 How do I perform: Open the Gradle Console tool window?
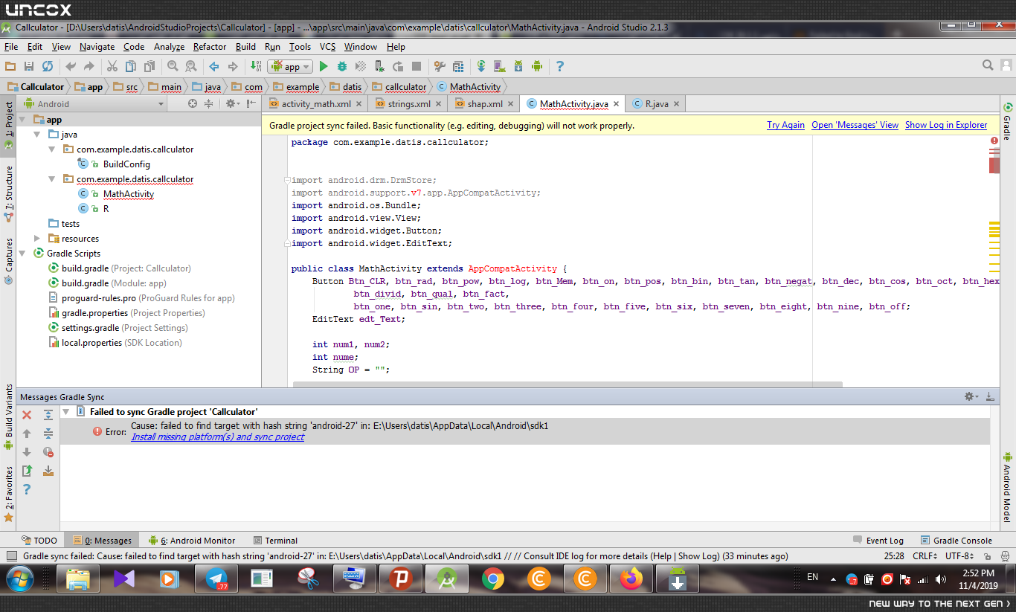[956, 541]
